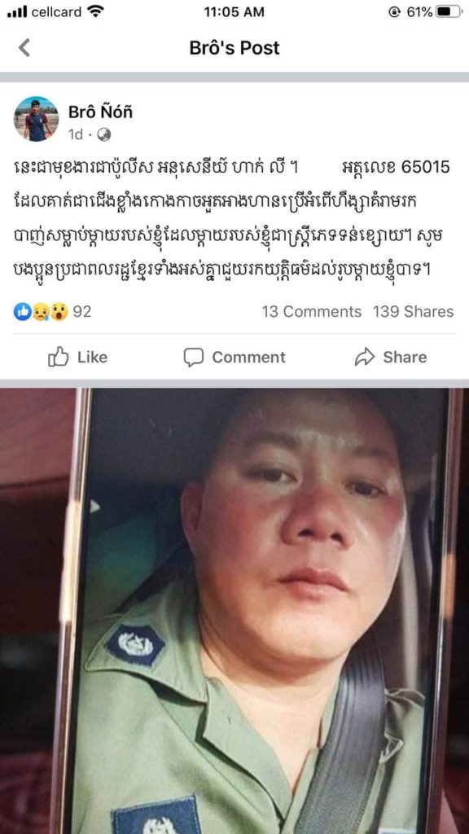Image resolution: width=469 pixels, height=834 pixels.
Task: Click the speech bubble Comment icon
Action: pos(194,358)
